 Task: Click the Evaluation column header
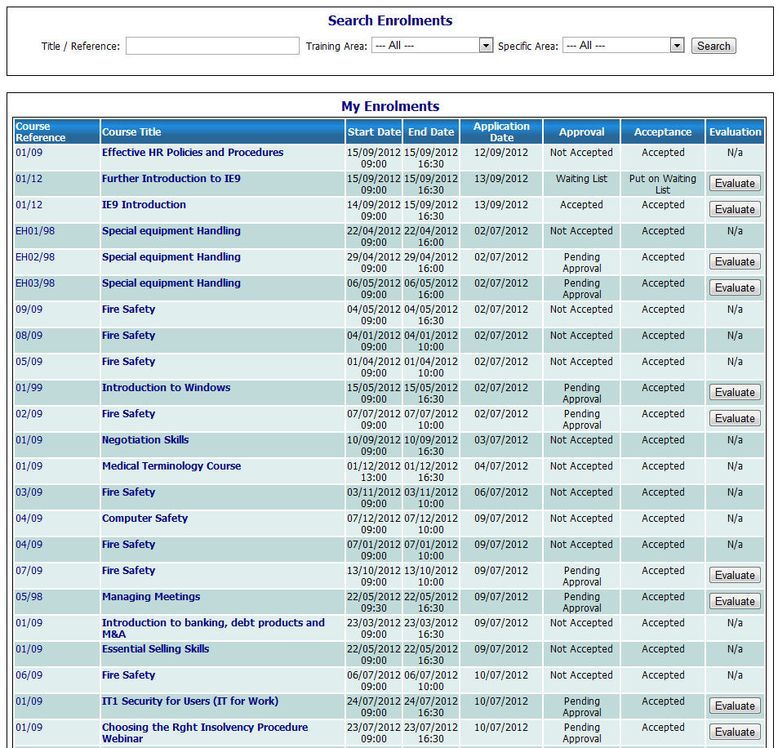pyautogui.click(x=735, y=132)
